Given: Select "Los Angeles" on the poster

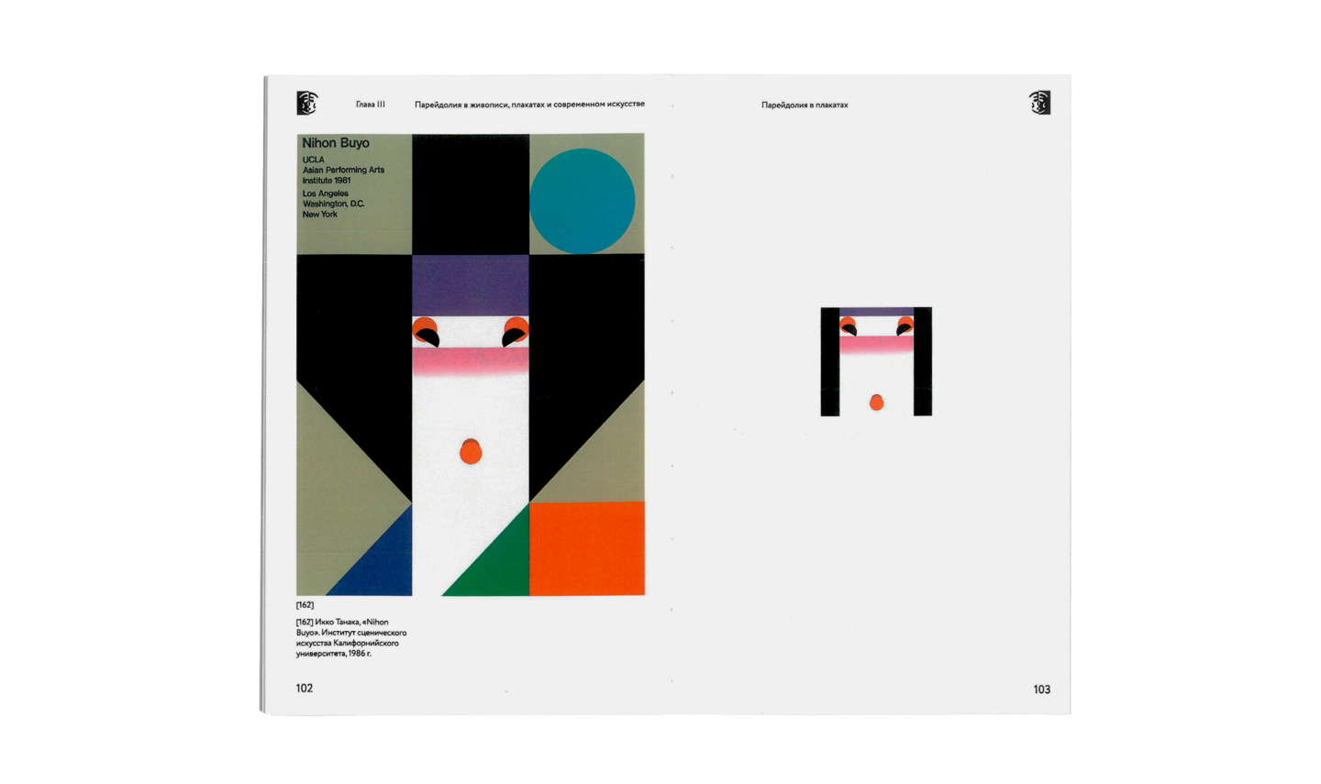Looking at the screenshot, I should coord(326,193).
